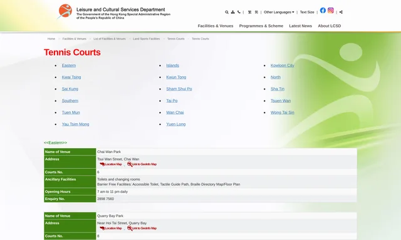Jump to Tsuen Wan district link
Screen dimensions: 401x240
click(x=281, y=101)
